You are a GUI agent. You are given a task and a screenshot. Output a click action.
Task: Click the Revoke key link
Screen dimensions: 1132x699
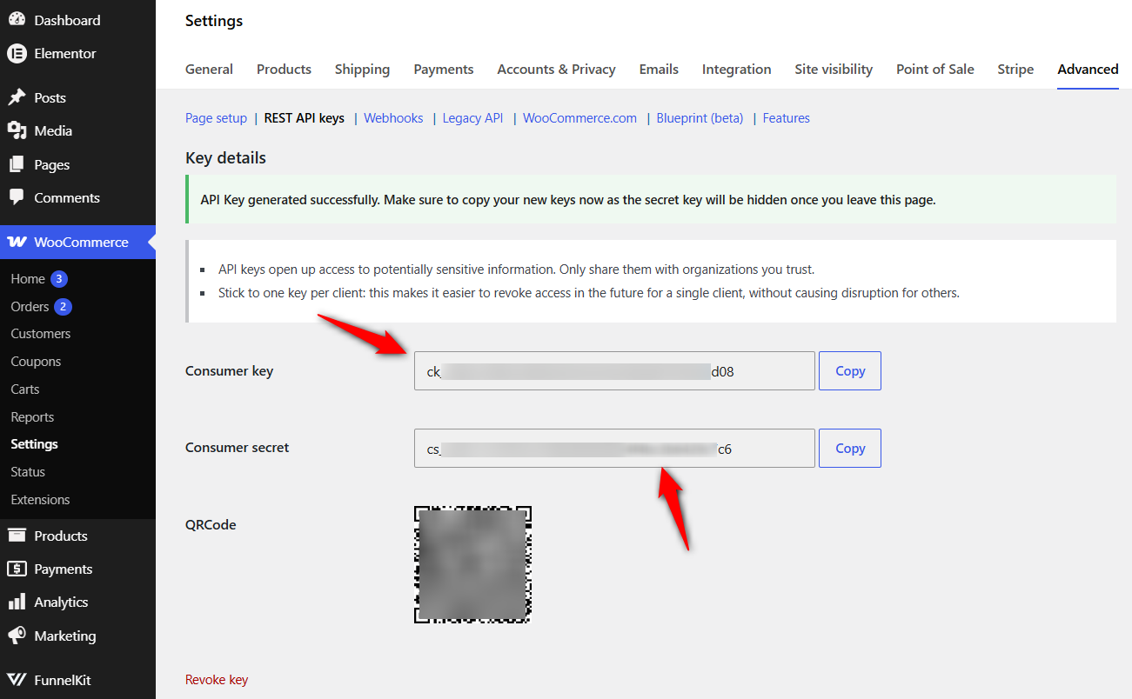pyautogui.click(x=217, y=680)
